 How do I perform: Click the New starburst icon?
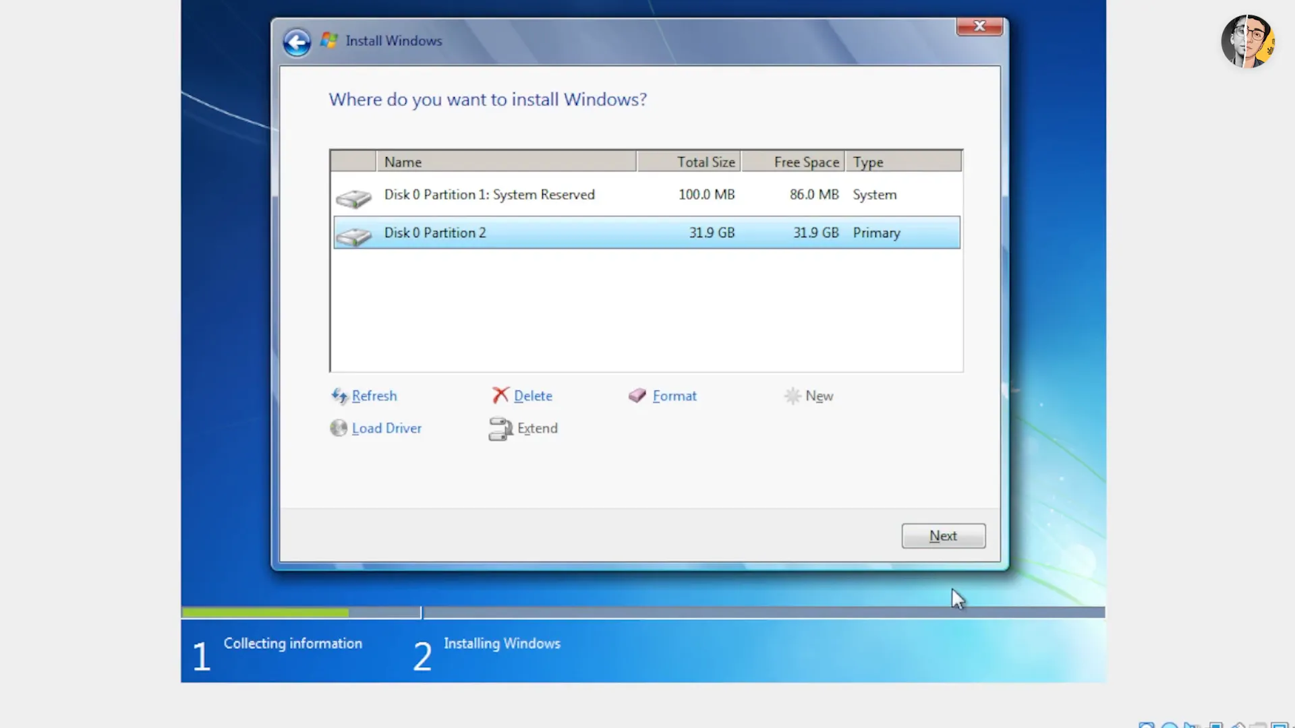click(x=793, y=396)
